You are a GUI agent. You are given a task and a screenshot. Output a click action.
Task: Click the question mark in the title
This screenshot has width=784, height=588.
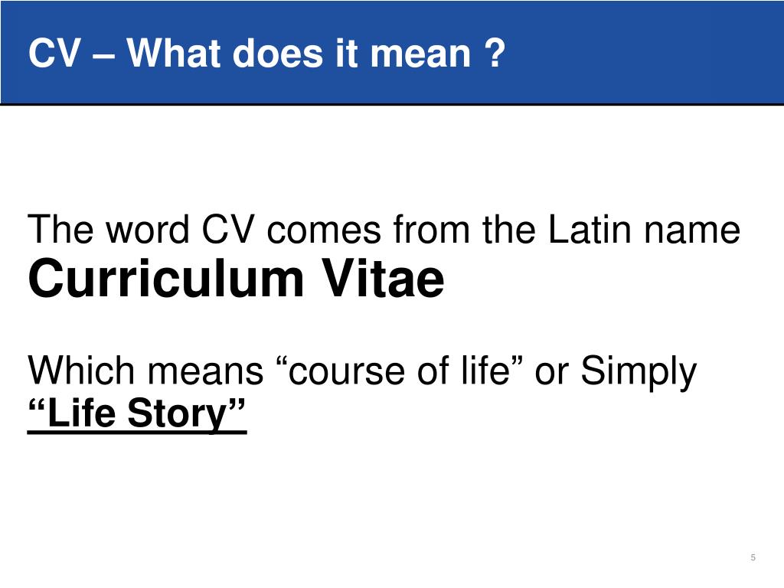pyautogui.click(x=495, y=53)
